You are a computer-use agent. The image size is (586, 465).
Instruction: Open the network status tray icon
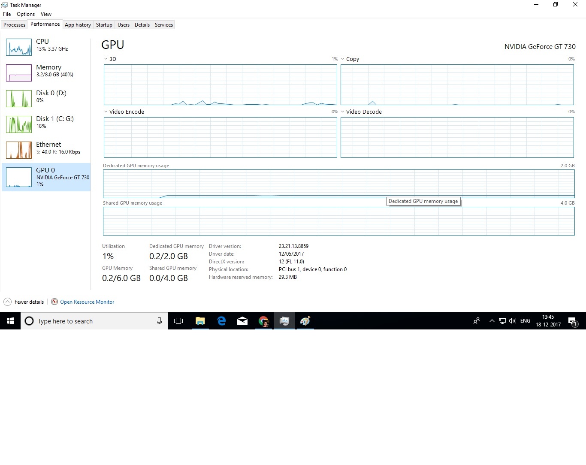click(x=502, y=321)
